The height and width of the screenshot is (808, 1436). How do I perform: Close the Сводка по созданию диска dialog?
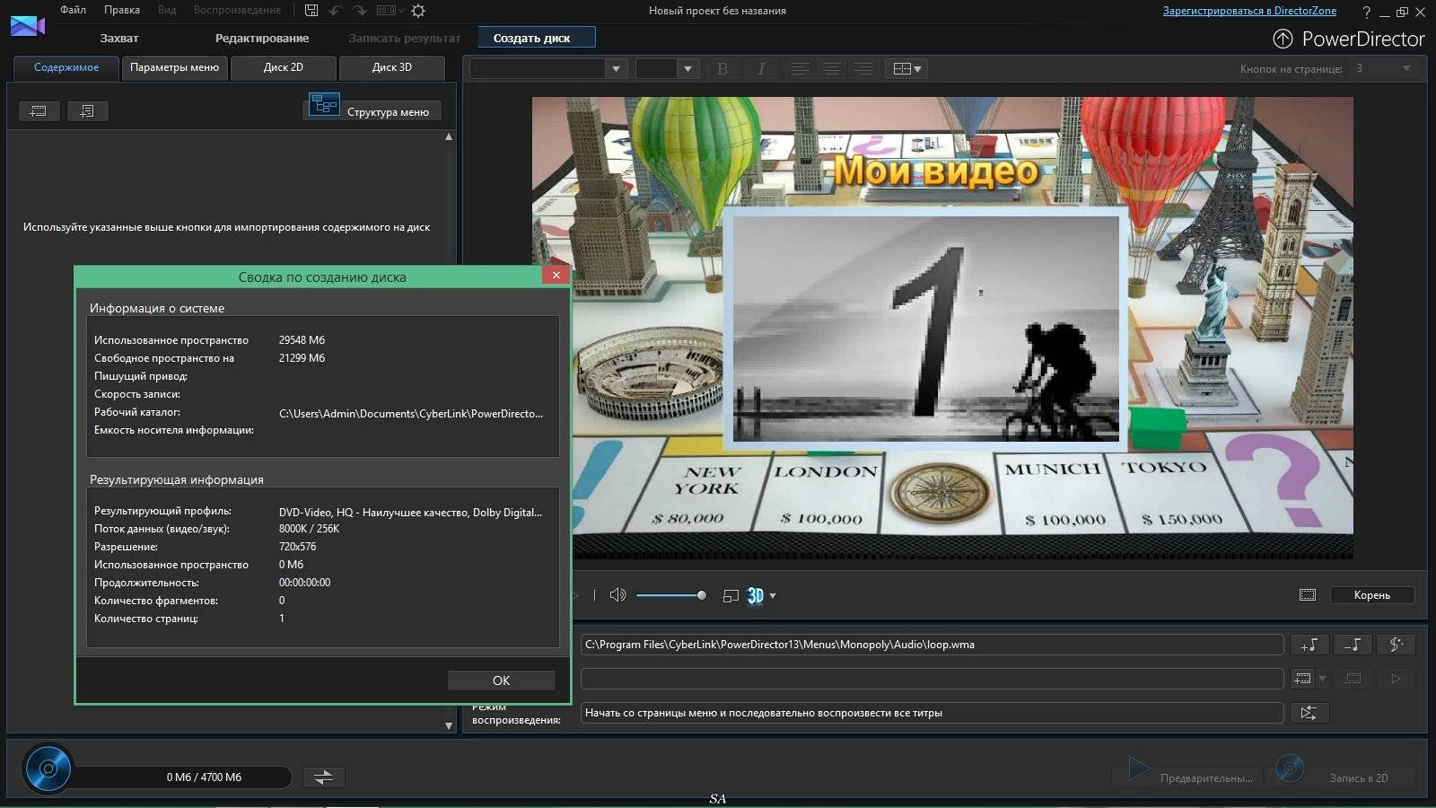[556, 276]
